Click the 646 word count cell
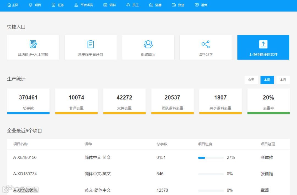The width and height of the screenshot is (297, 195). 160,174
